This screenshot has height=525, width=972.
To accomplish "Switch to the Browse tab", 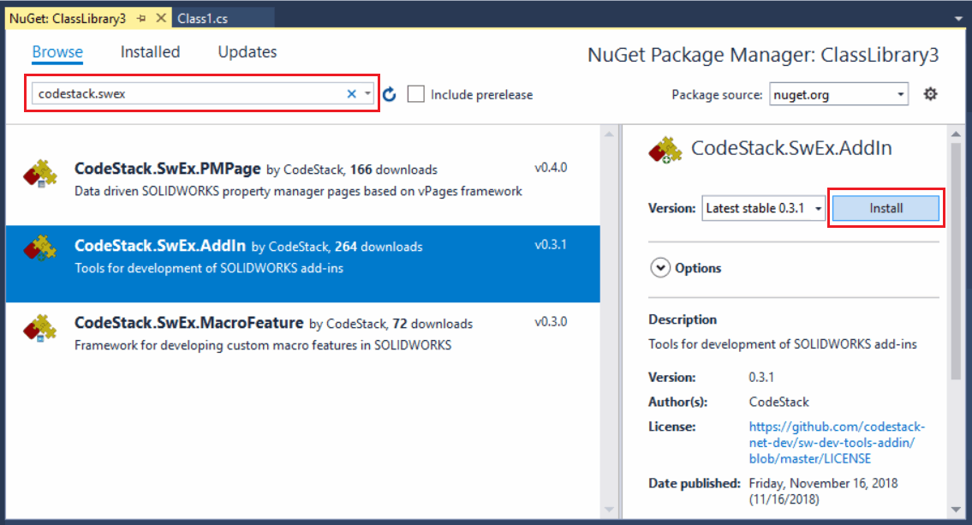I will (x=57, y=52).
